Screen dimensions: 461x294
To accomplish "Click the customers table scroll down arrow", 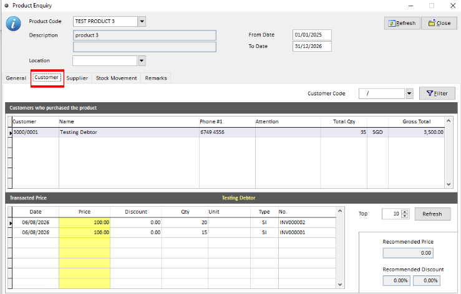I will coord(449,184).
